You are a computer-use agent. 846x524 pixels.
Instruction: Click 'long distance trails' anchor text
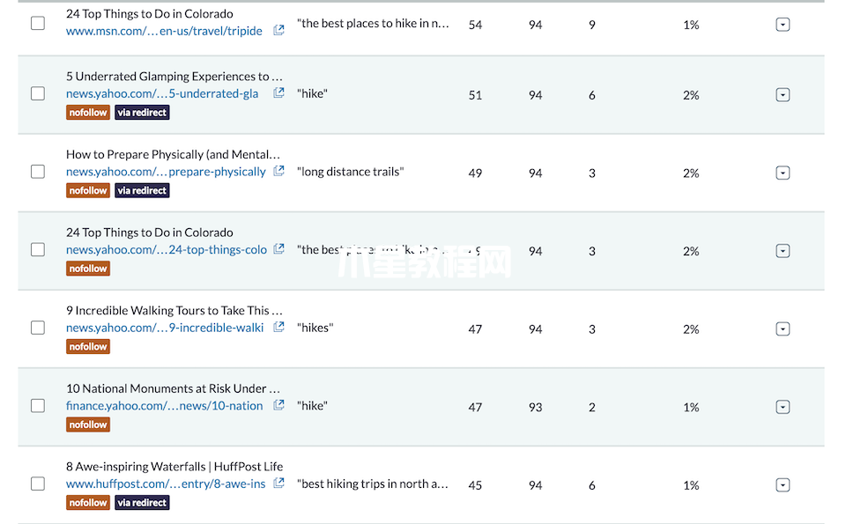click(x=351, y=172)
